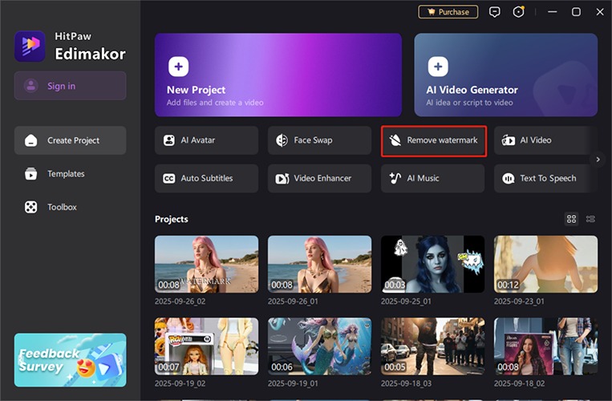Open the feedback message icon in title bar
Screen dimensions: 612x401
(x=495, y=12)
